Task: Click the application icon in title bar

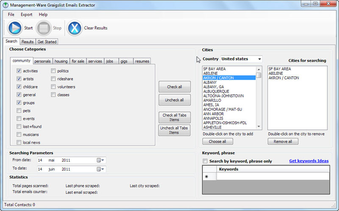Action: [6, 5]
